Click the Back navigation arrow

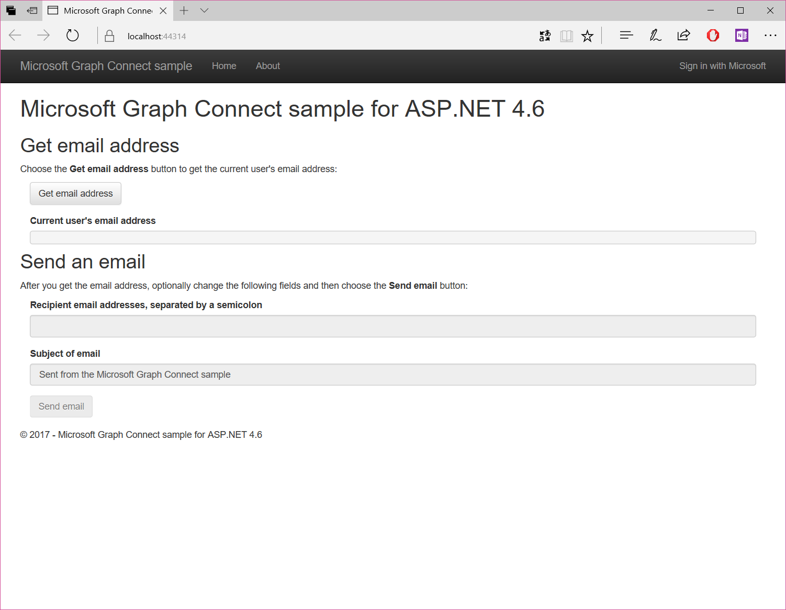tap(15, 36)
